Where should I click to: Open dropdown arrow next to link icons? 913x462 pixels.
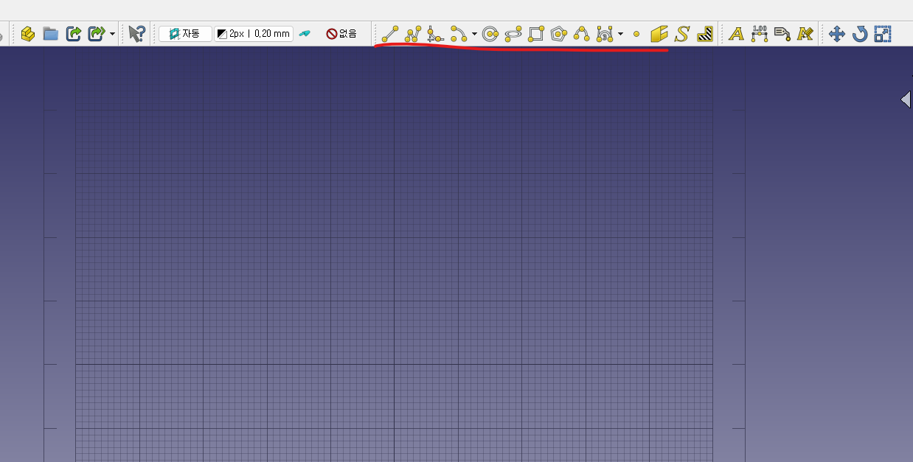112,34
